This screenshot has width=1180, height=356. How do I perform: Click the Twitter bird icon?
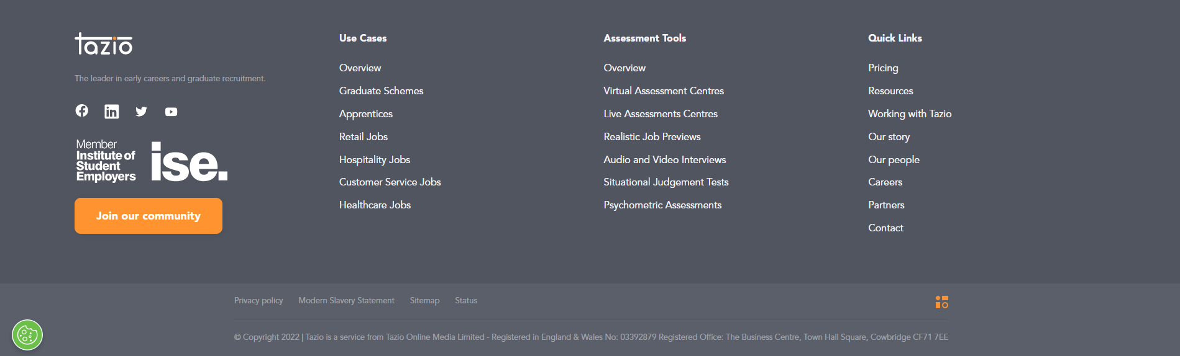pyautogui.click(x=142, y=112)
